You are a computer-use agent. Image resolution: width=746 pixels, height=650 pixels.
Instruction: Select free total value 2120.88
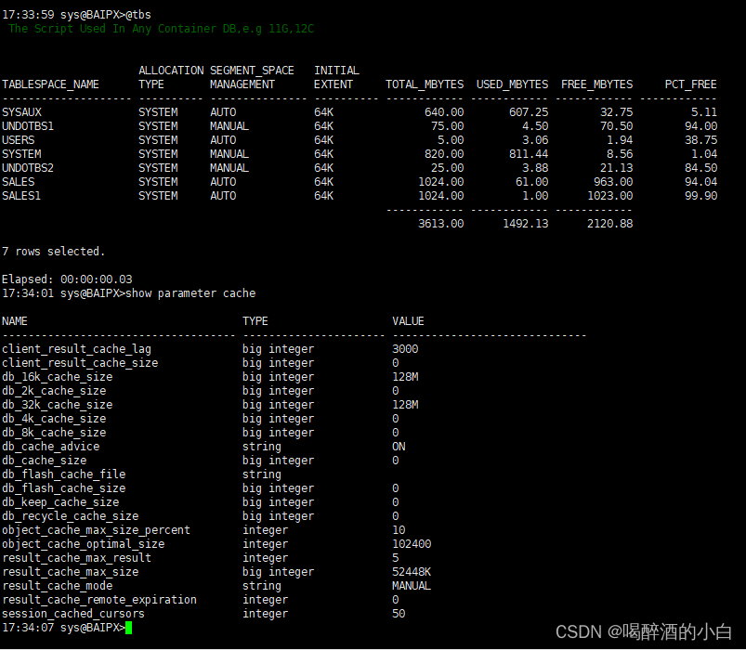pyautogui.click(x=610, y=224)
